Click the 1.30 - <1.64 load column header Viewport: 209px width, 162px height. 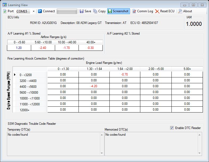[x=94, y=69]
